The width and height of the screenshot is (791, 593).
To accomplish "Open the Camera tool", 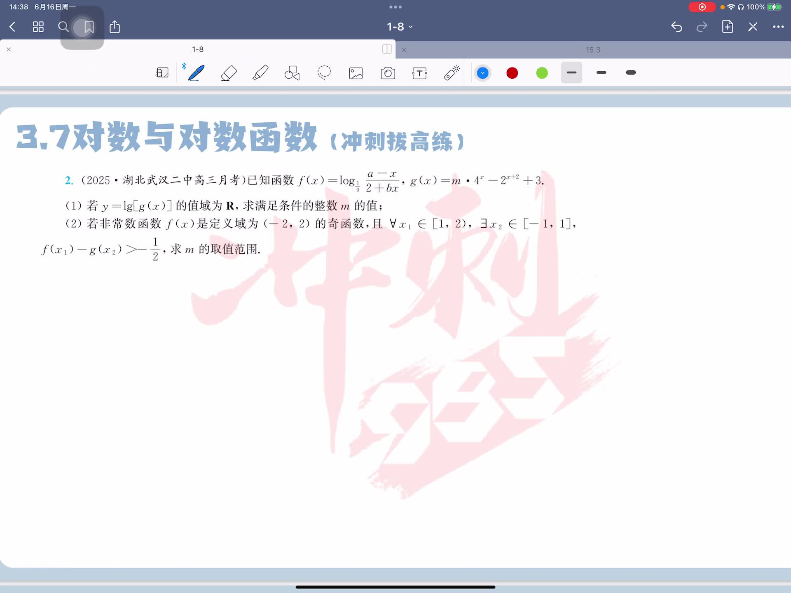I will click(388, 73).
